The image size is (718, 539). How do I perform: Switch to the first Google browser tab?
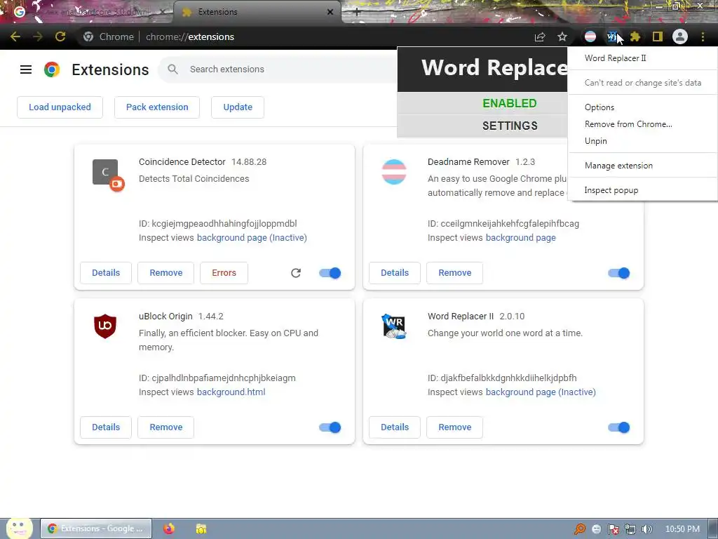(x=87, y=12)
